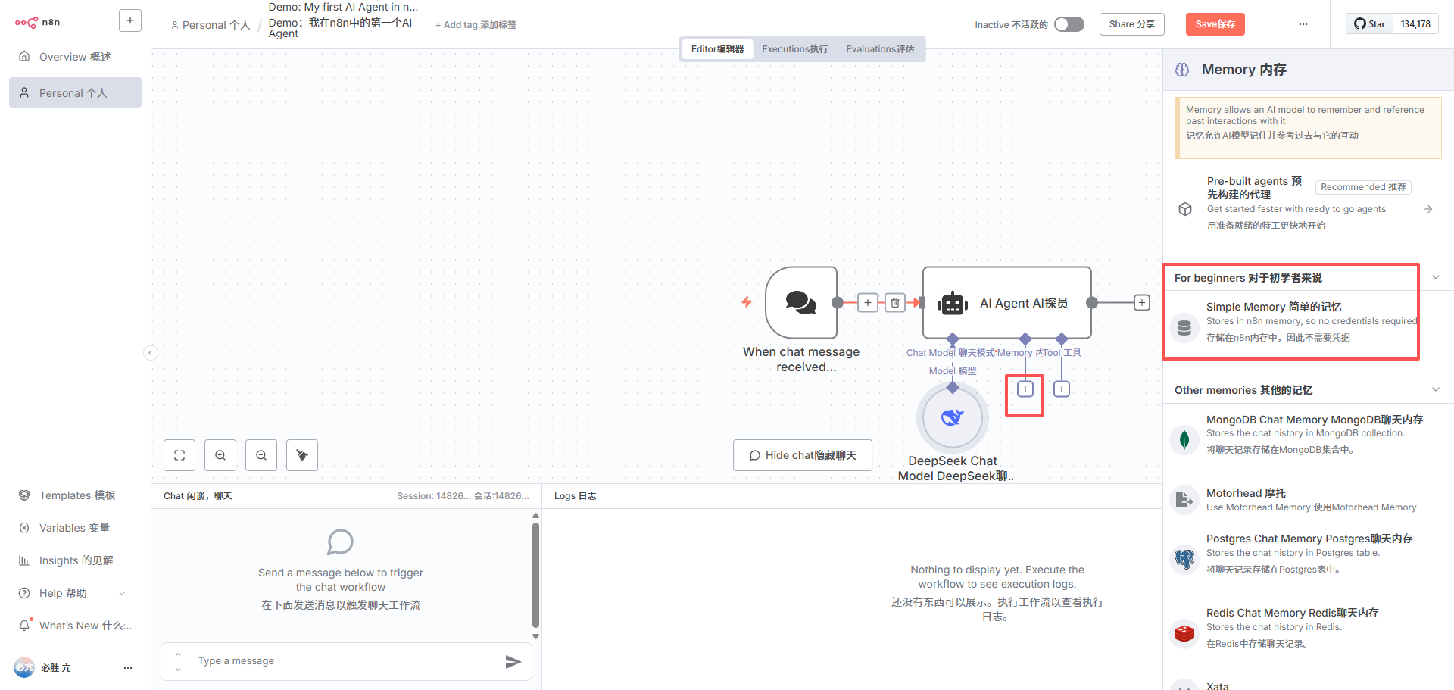
Task: Add a Tool sub-node via plus
Action: [1062, 389]
